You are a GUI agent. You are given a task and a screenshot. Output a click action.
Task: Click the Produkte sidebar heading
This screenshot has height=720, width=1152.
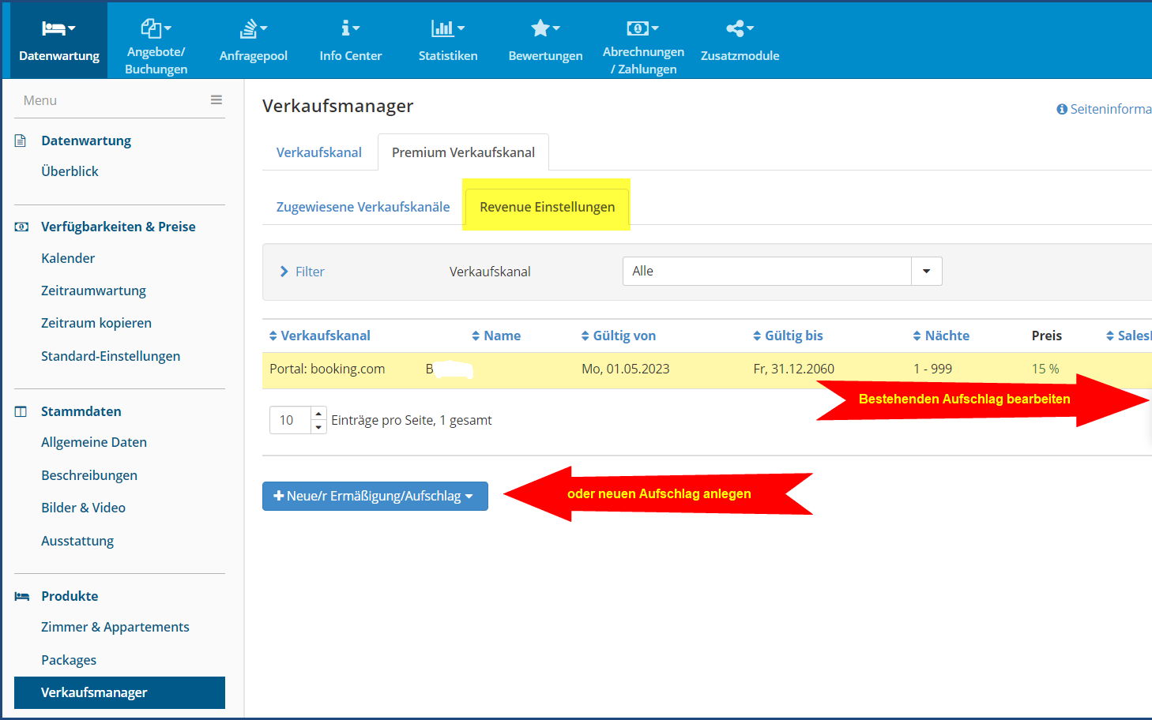tap(70, 596)
